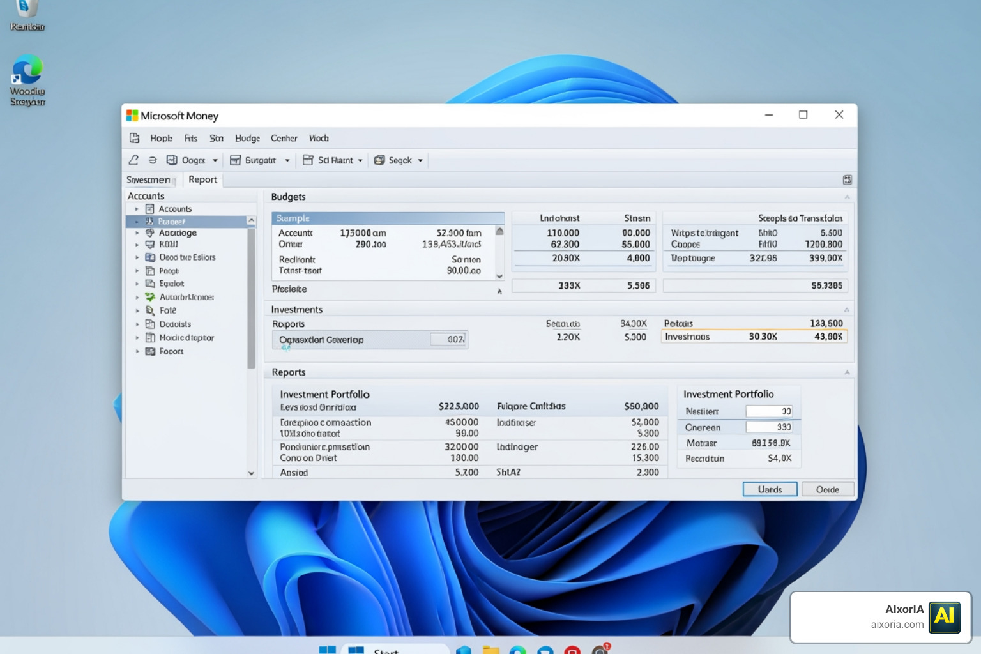This screenshot has height=654, width=981.
Task: Click the panel layout icon right of tabs
Action: [x=848, y=180]
